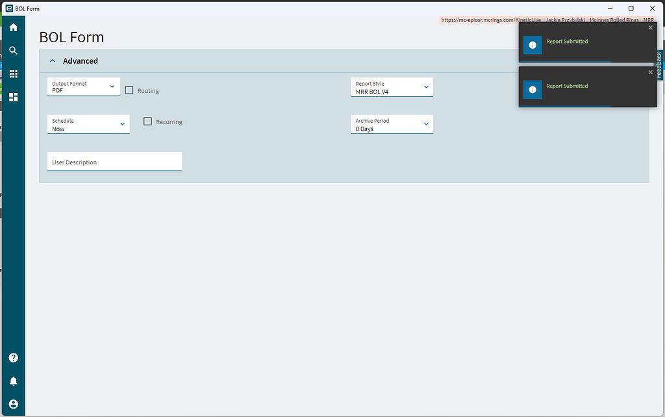
Task: Click the info icon in the top Report Submitted toast
Action: (533, 45)
